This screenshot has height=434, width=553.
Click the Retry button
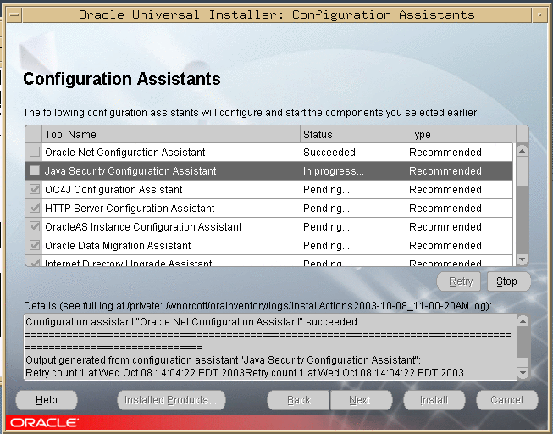459,281
